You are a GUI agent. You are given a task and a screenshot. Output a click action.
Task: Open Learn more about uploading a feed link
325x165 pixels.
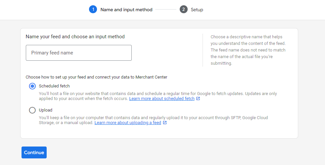tap(128, 123)
